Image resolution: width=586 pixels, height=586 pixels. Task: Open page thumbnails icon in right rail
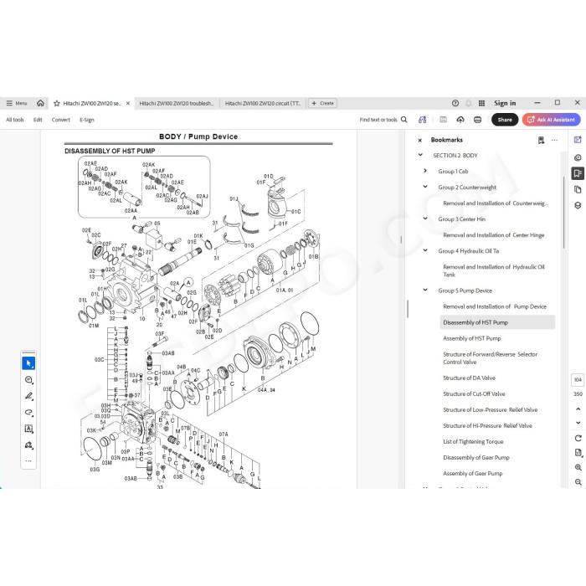pos(578,189)
